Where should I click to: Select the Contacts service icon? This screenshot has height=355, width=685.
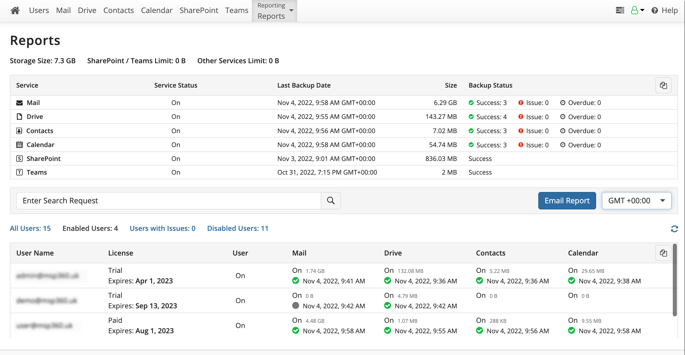[19, 131]
